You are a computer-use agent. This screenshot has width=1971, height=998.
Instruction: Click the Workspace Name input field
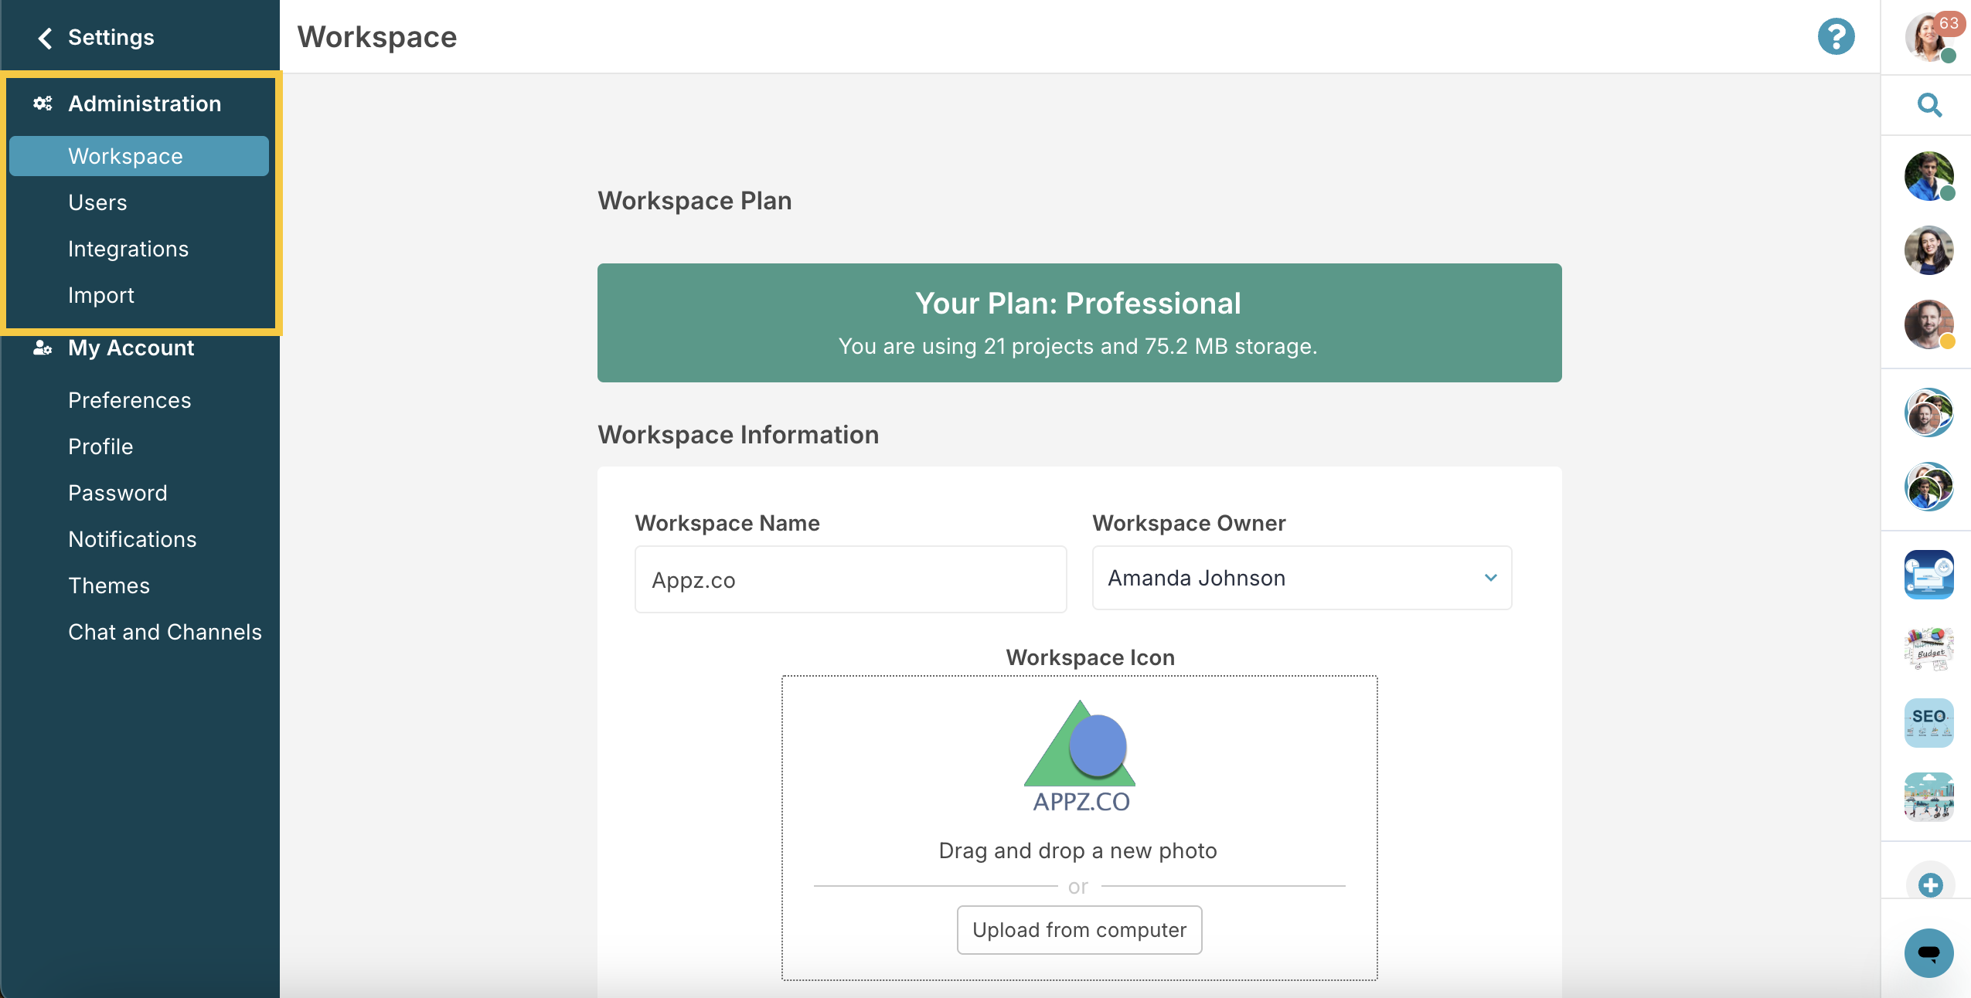[850, 579]
